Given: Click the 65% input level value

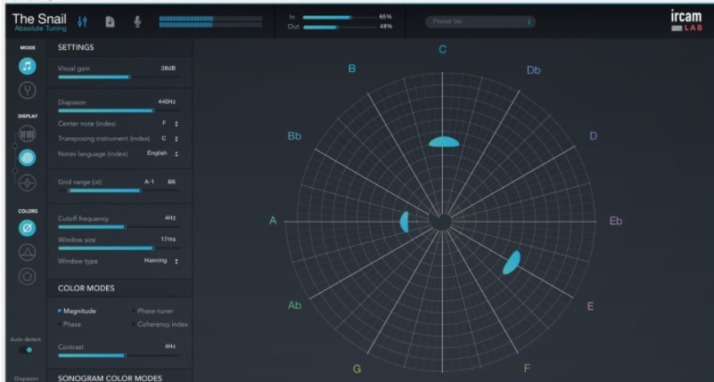Looking at the screenshot, I should point(385,17).
